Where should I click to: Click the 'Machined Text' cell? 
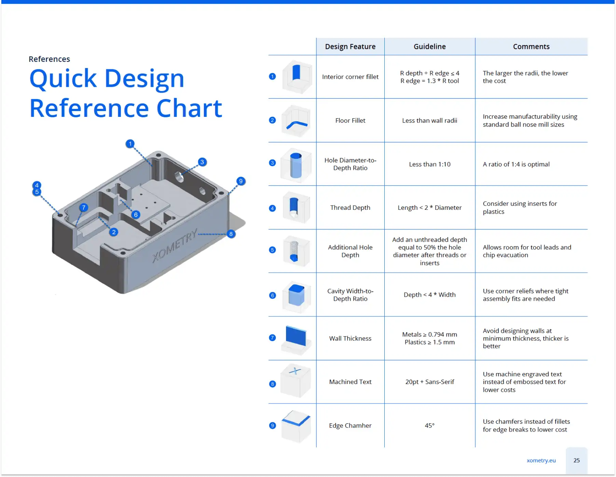point(350,382)
